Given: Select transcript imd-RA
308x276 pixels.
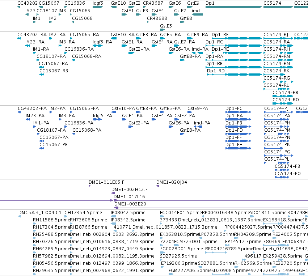Looking at the screenshot, I should pyautogui.click(x=200, y=49).
